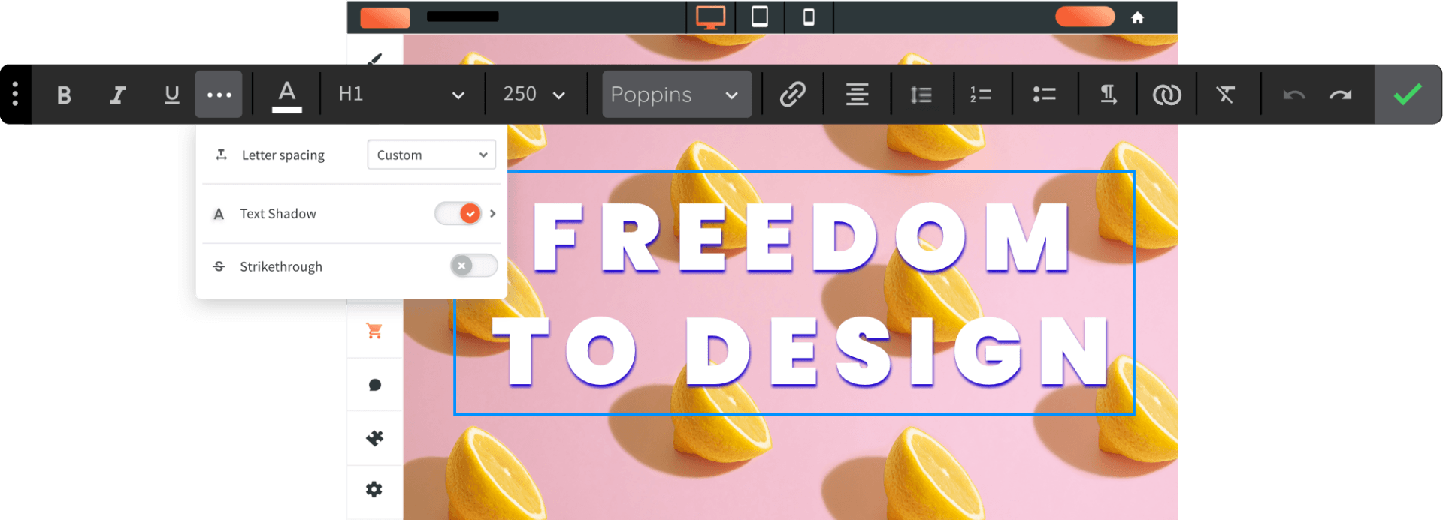Open the more formatting options menu
Screen dimensions: 1443x520
tap(219, 95)
